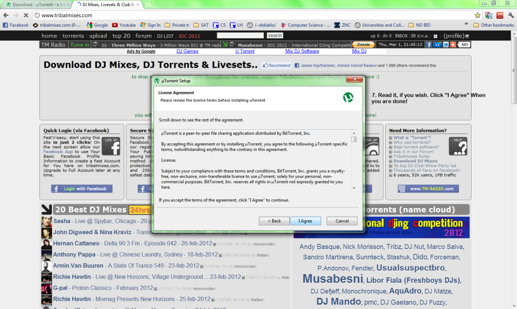
Task: Open the Google bookmark
Action: click(97, 25)
